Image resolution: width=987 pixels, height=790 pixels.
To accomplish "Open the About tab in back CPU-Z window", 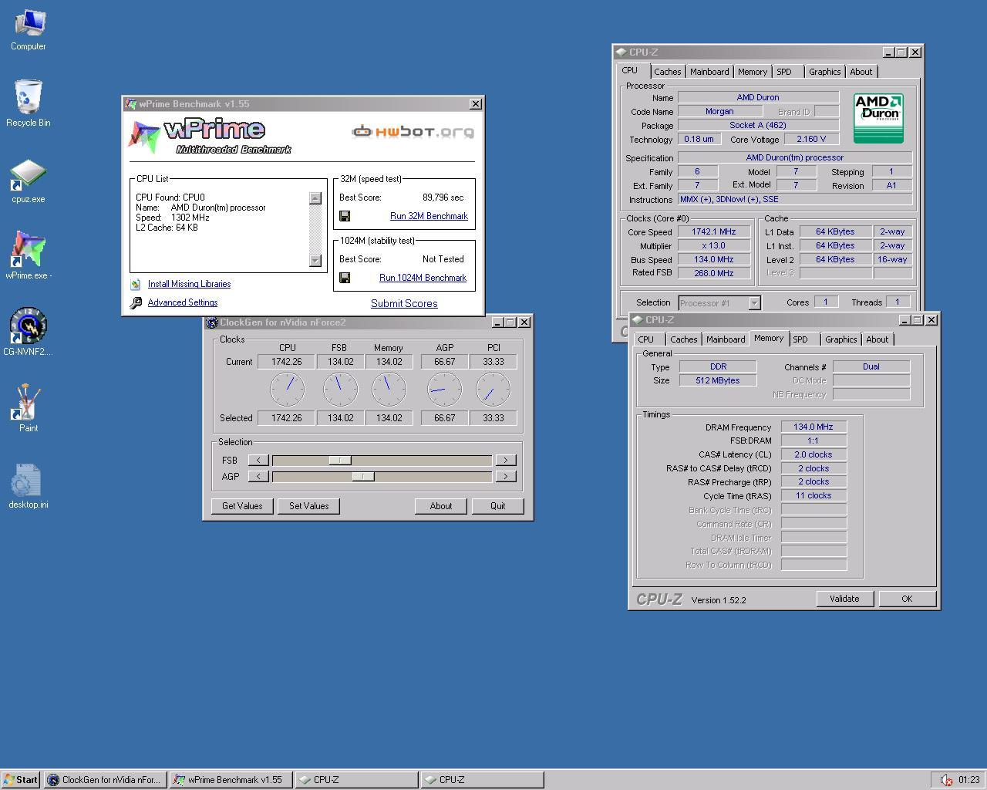I will [861, 72].
